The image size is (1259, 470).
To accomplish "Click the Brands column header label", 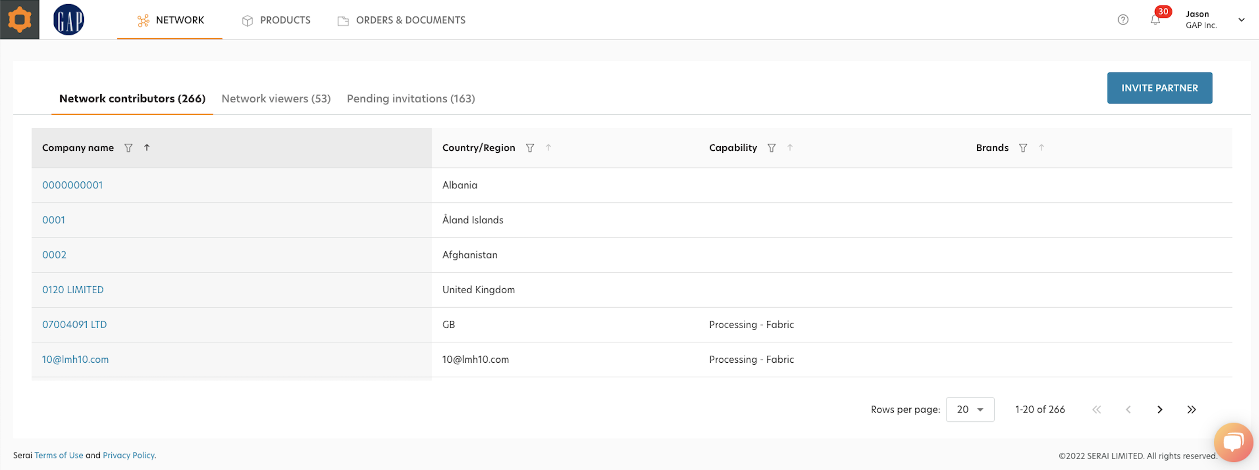I will coord(992,148).
